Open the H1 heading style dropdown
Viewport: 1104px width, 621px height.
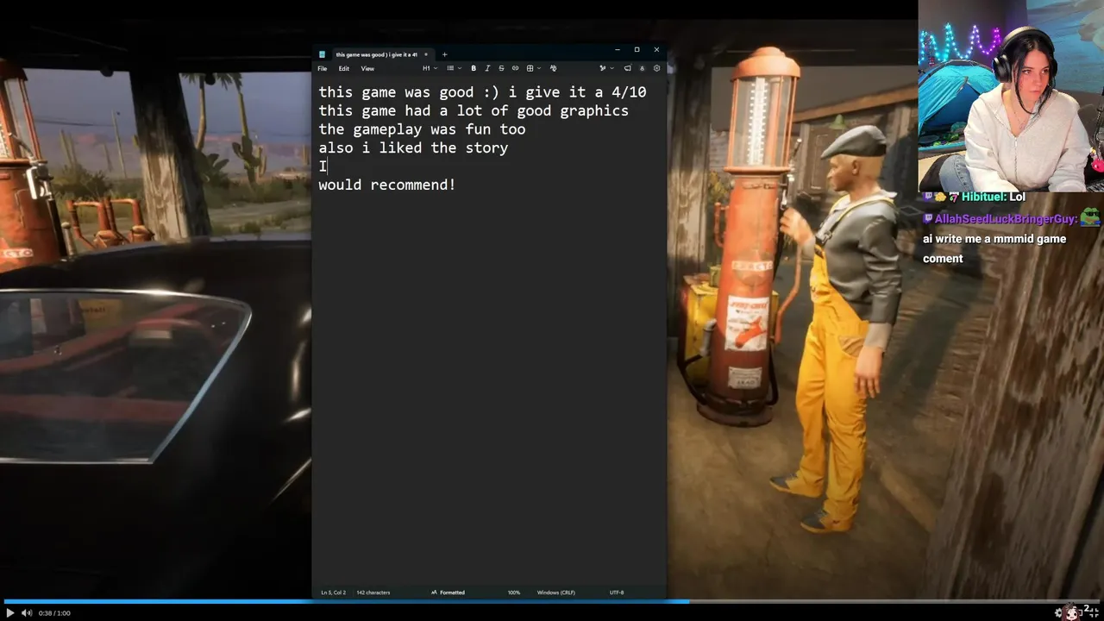[430, 68]
